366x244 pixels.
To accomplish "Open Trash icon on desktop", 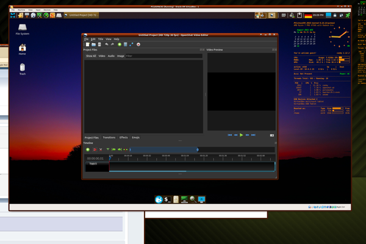I will (23, 68).
